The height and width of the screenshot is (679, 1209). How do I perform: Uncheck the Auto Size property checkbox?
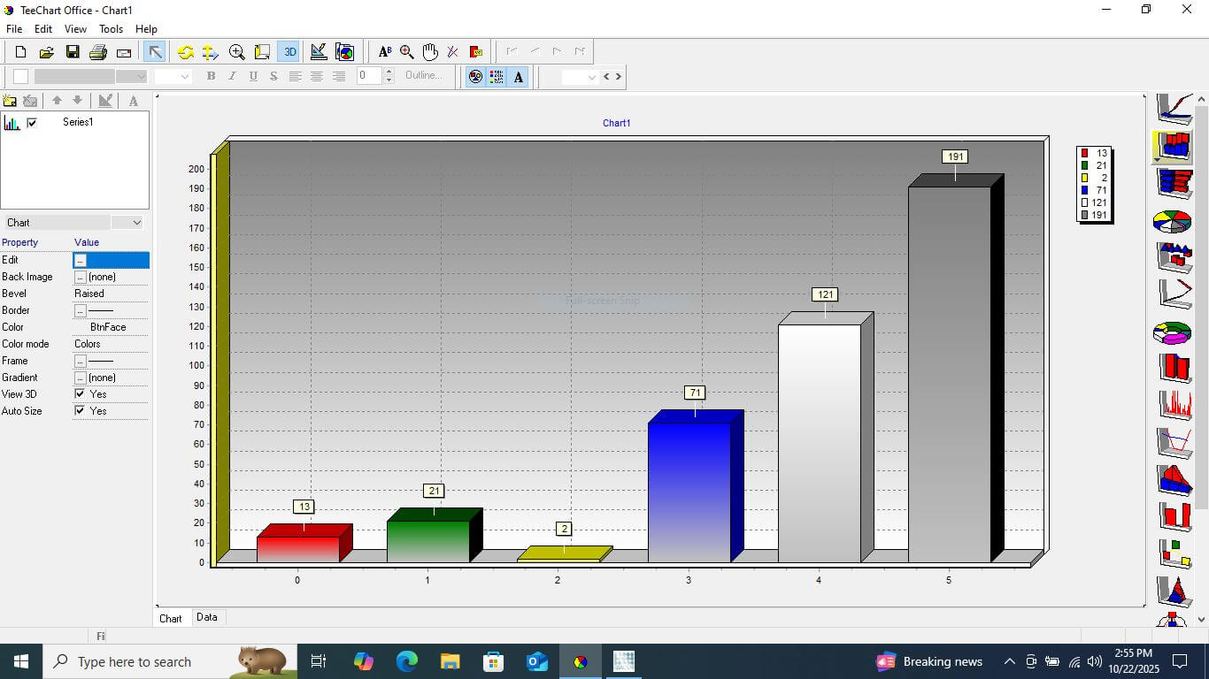80,411
